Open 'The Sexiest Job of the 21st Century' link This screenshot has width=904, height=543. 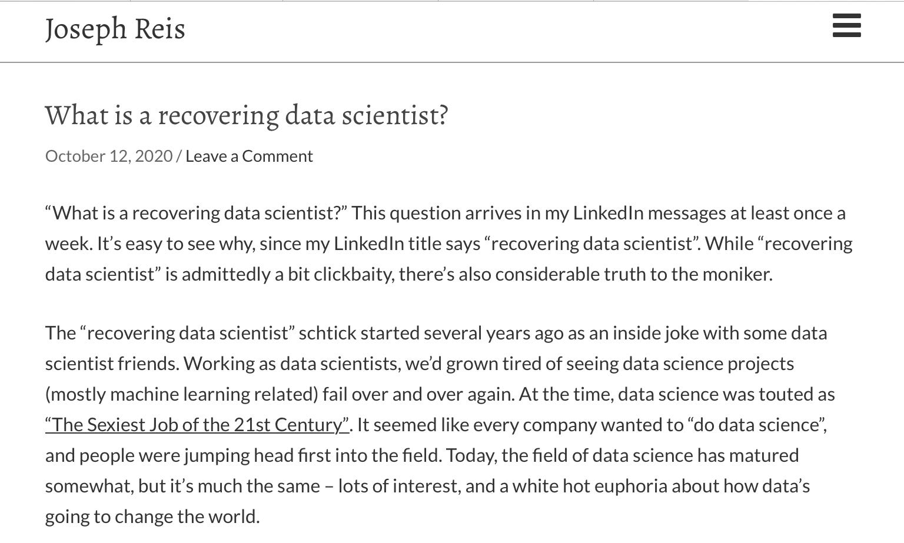pyautogui.click(x=197, y=425)
